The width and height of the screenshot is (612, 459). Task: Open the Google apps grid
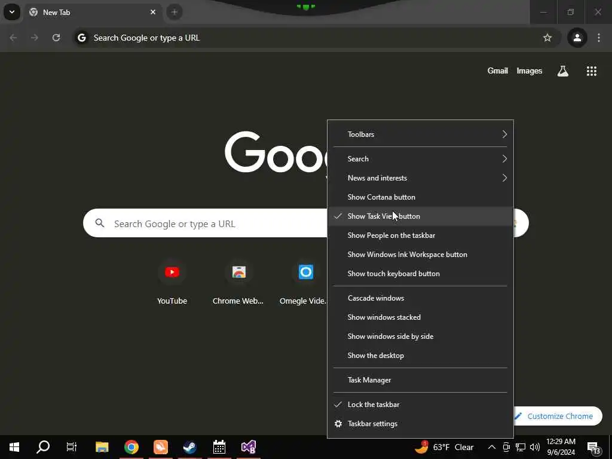(x=591, y=71)
